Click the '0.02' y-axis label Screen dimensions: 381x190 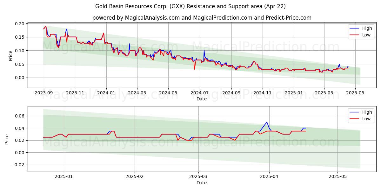(20, 140)
